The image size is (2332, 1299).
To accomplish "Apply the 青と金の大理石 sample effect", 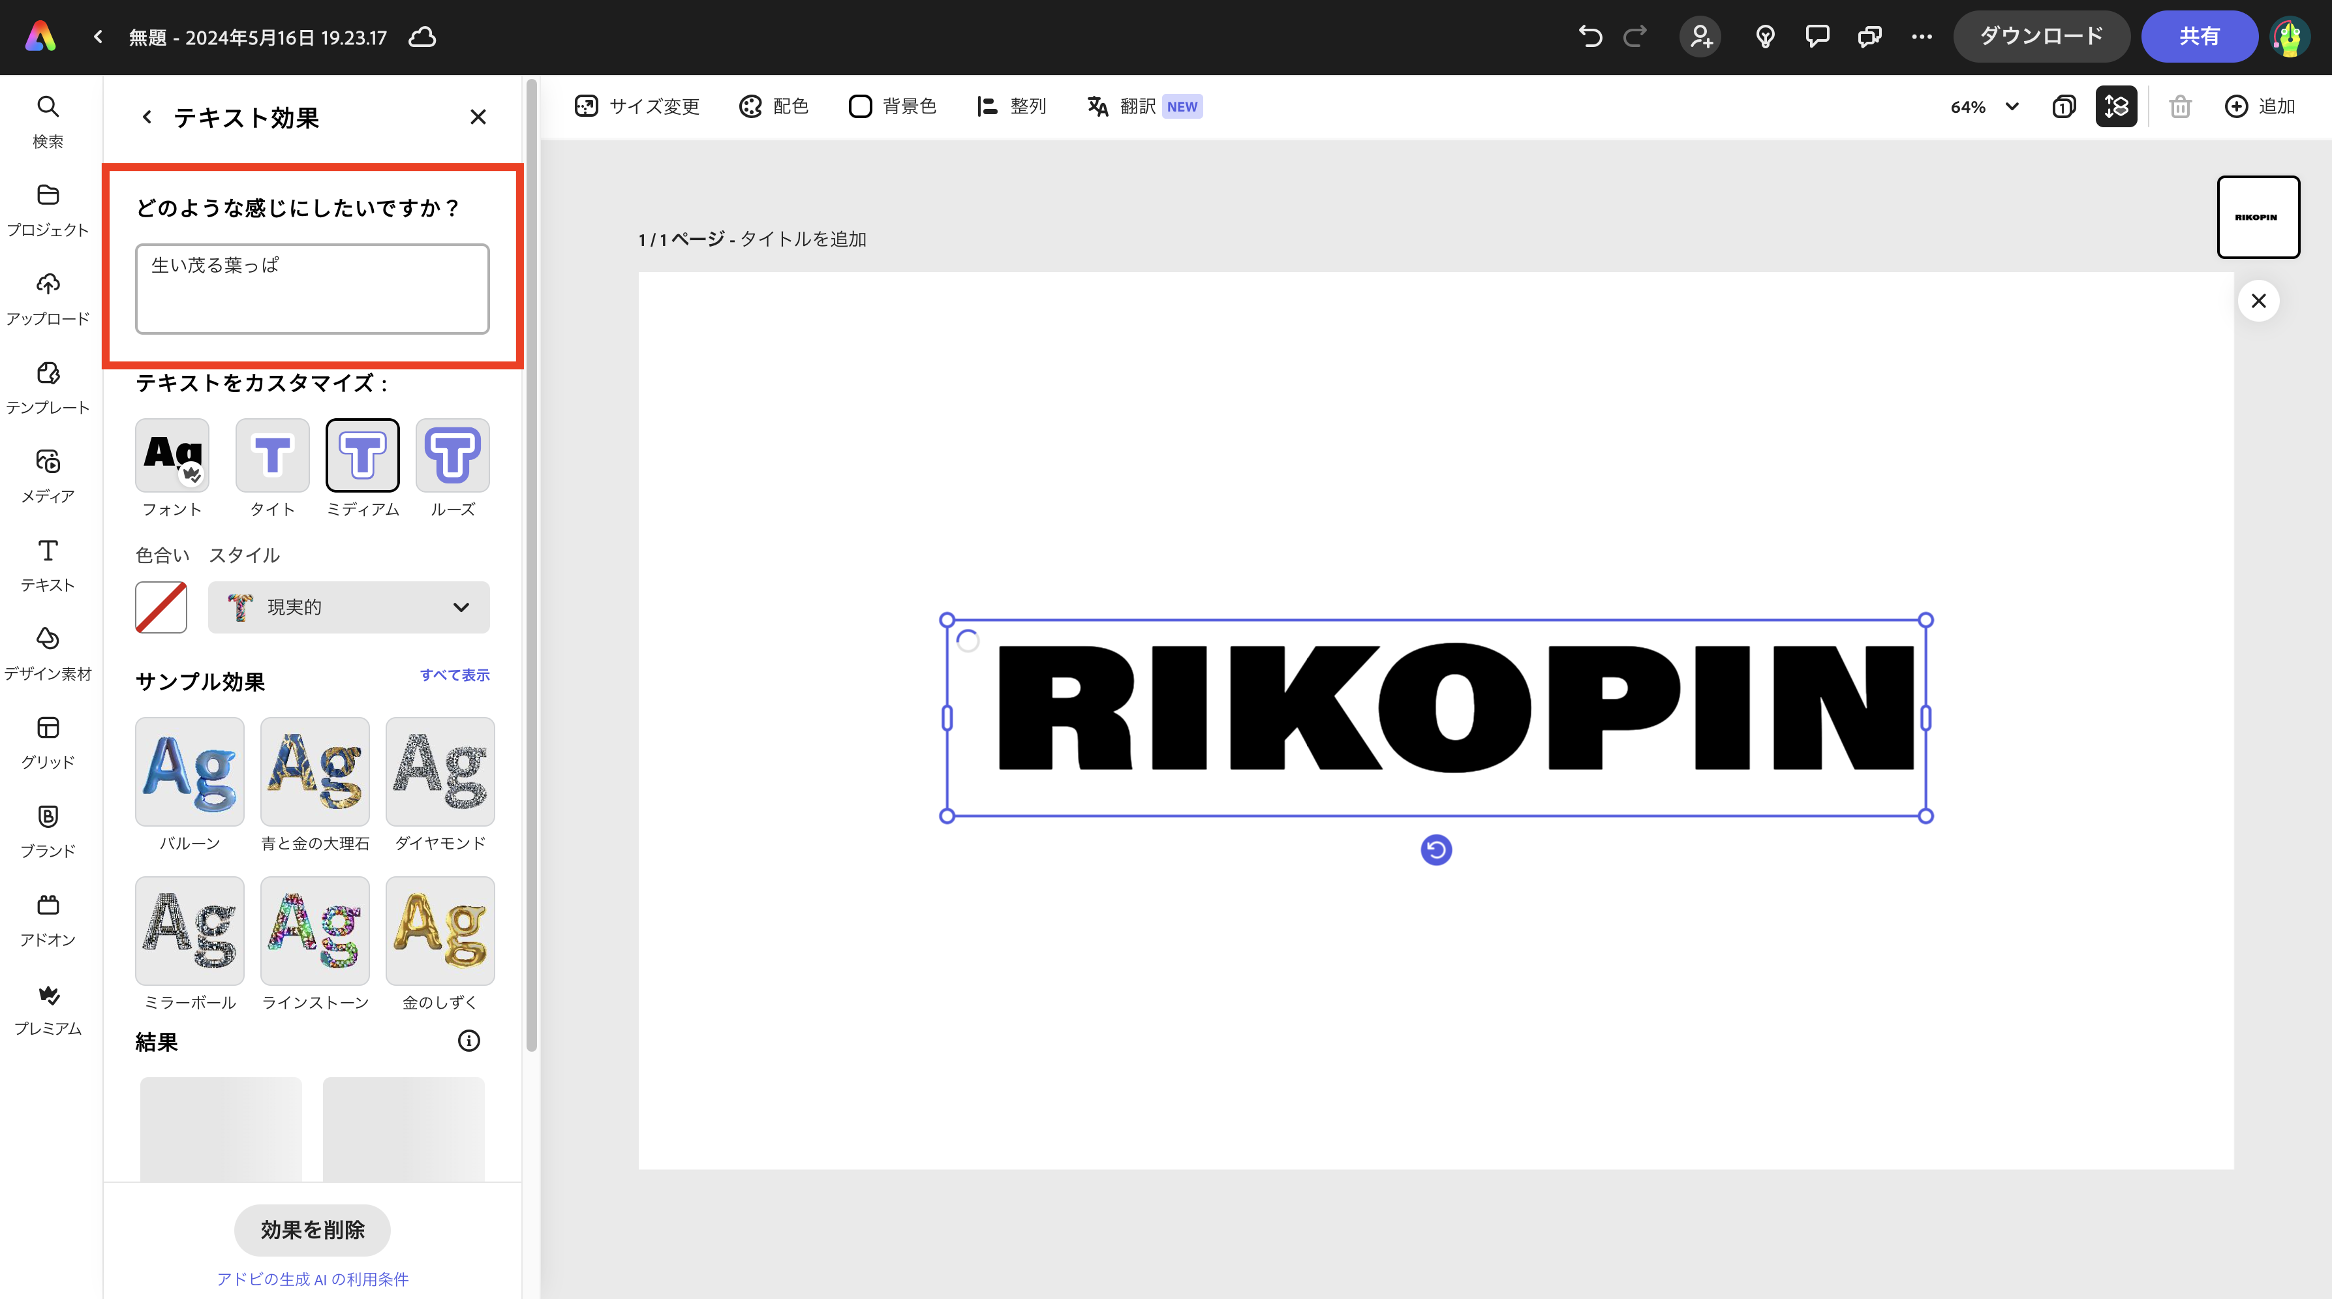I will point(315,771).
